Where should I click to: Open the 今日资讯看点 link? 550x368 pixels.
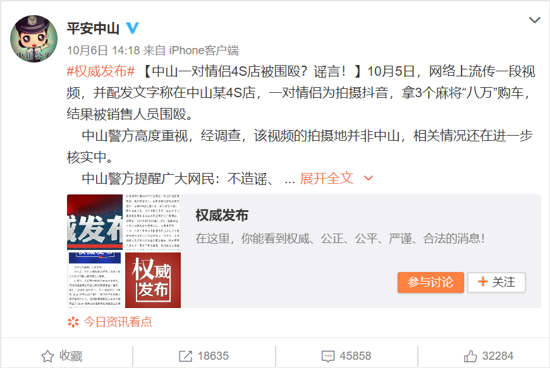(118, 322)
